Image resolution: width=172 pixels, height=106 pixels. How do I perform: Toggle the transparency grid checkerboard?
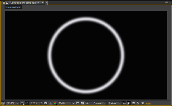82,103
